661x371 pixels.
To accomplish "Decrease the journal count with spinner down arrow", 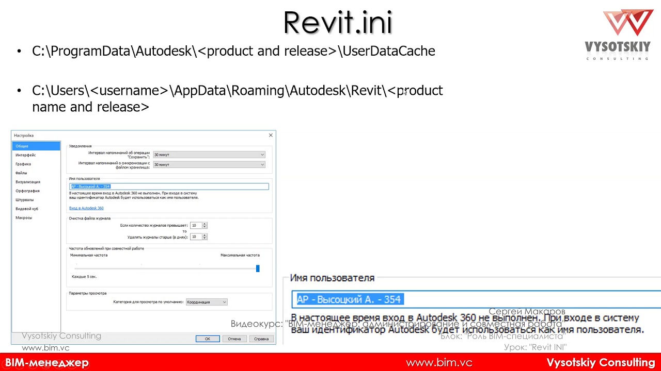I will 204,227.
